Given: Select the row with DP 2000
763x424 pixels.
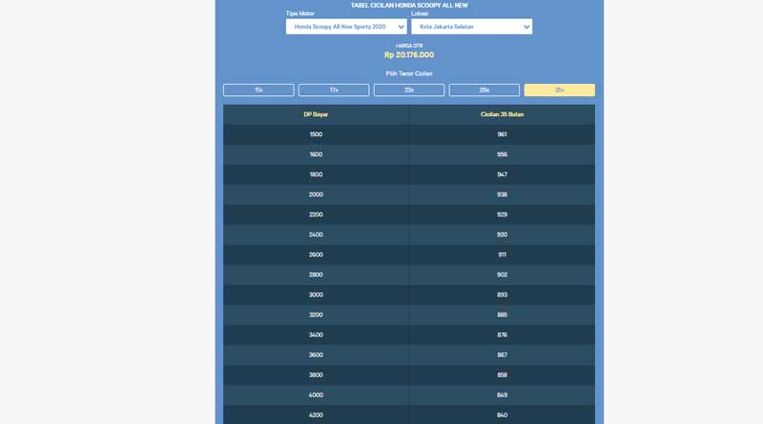Looking at the screenshot, I should (316, 194).
